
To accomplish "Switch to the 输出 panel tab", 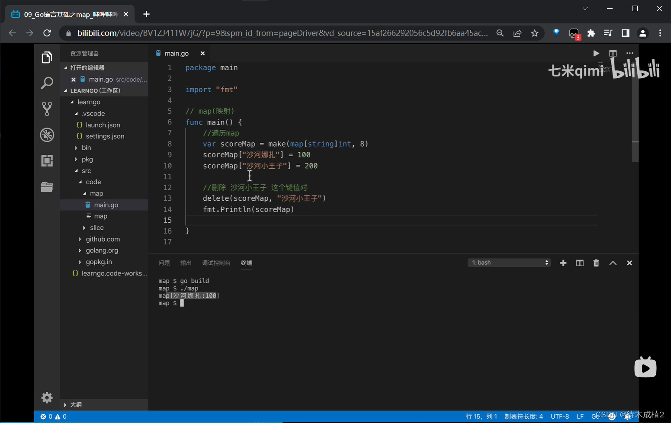I will tap(186, 263).
